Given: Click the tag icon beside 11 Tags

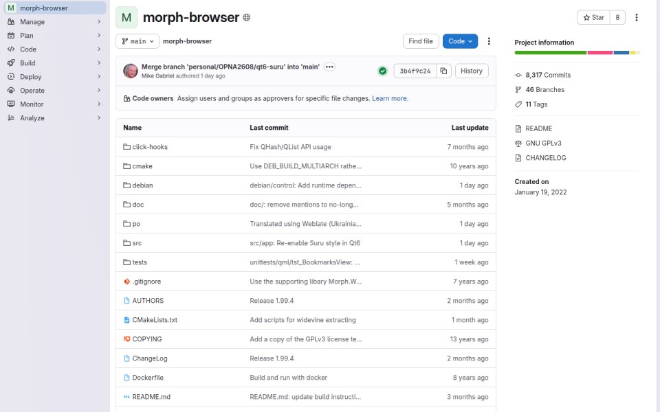Looking at the screenshot, I should [518, 104].
